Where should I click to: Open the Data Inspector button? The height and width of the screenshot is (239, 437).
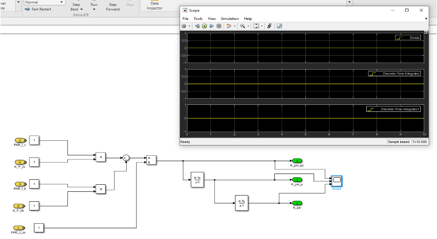point(154,6)
